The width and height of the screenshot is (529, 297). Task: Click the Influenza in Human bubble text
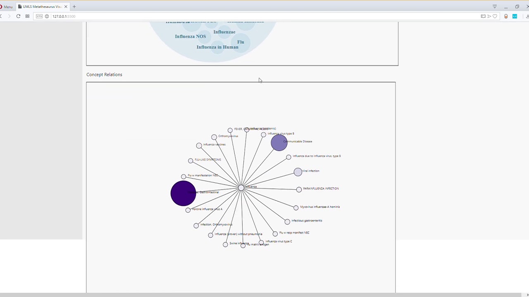[x=217, y=47]
